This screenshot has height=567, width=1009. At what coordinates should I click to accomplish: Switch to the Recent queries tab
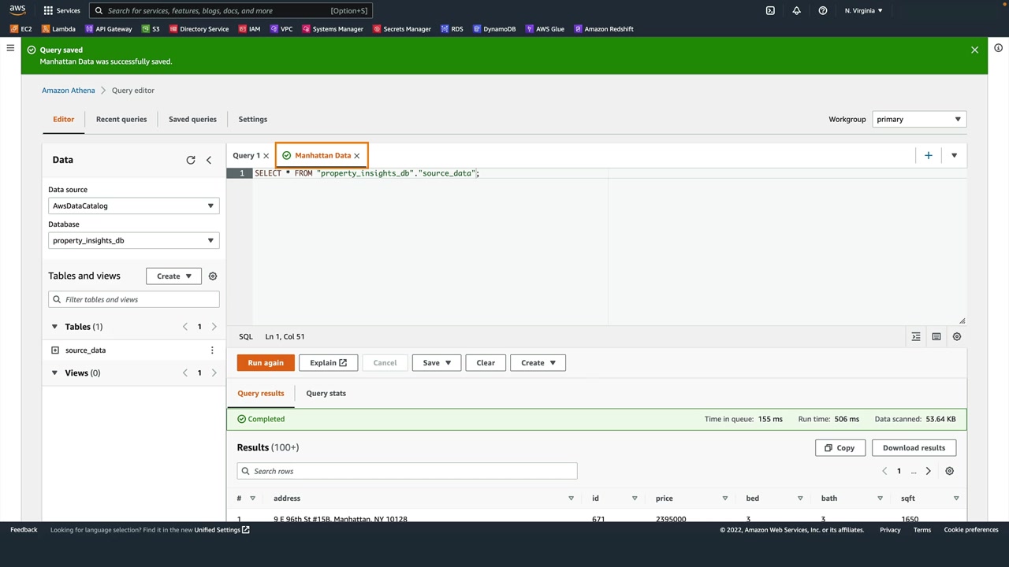click(121, 120)
